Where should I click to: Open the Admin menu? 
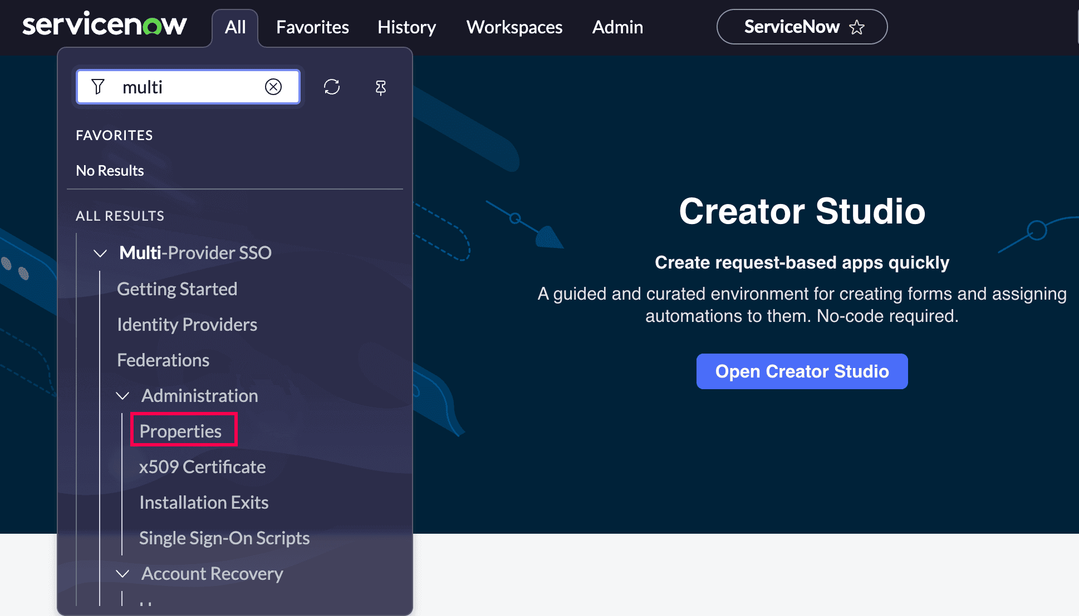[x=617, y=27]
